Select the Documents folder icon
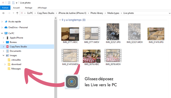171x98 pixels. coord(7,51)
